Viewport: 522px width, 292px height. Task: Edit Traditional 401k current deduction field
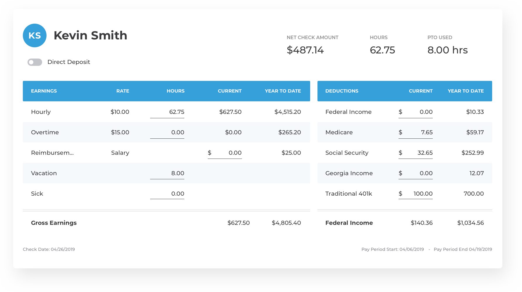coord(415,194)
